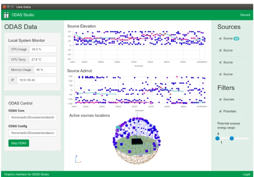Click the ODAS Data heading
254x177 pixels.
coord(21,27)
